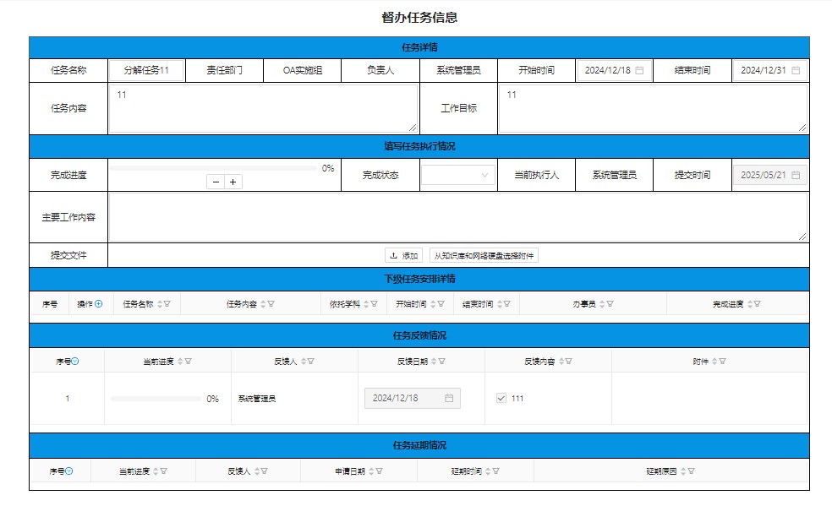832x517 pixels.
Task: Click the 序号 circle icon in 任务延期情况
Action: [69, 471]
